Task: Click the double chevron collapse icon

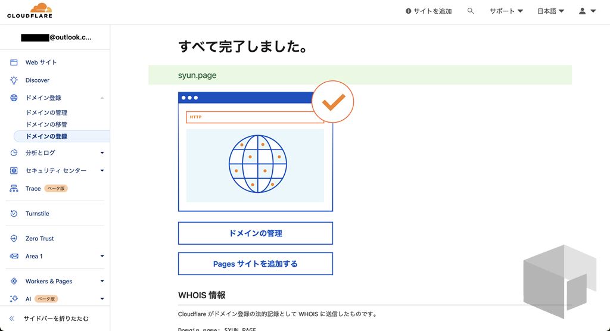Action: [12, 318]
